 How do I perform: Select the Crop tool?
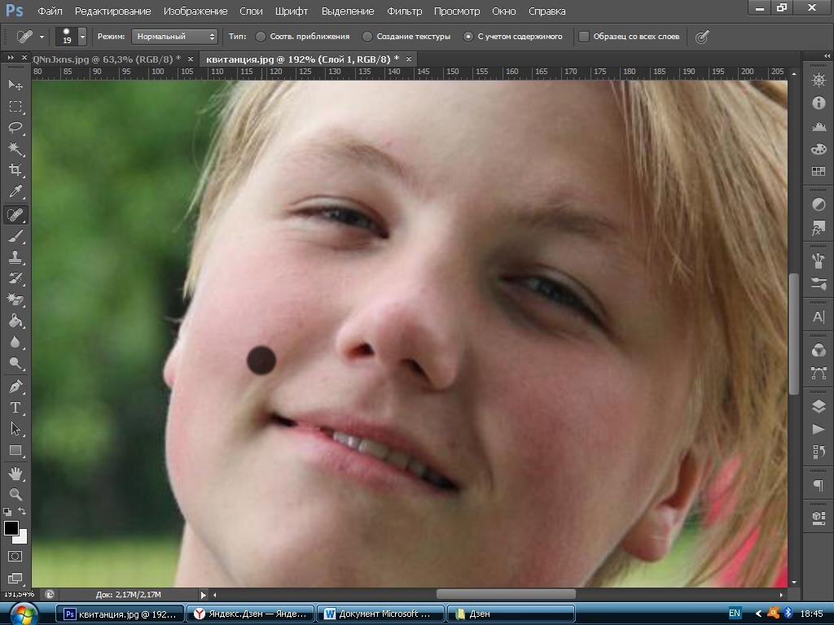click(x=15, y=170)
